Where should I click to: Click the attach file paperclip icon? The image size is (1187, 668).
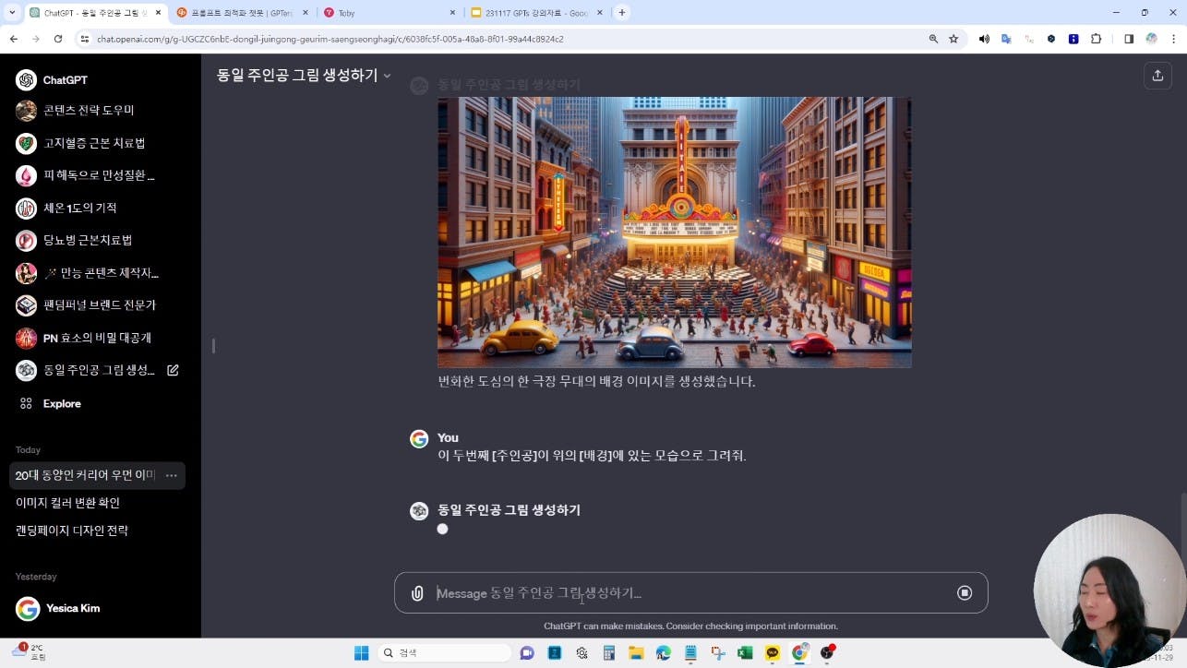(x=417, y=593)
